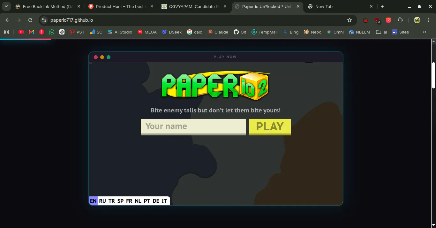Open YouTube bookmark icon
The width and height of the screenshot is (436, 228).
21,32
